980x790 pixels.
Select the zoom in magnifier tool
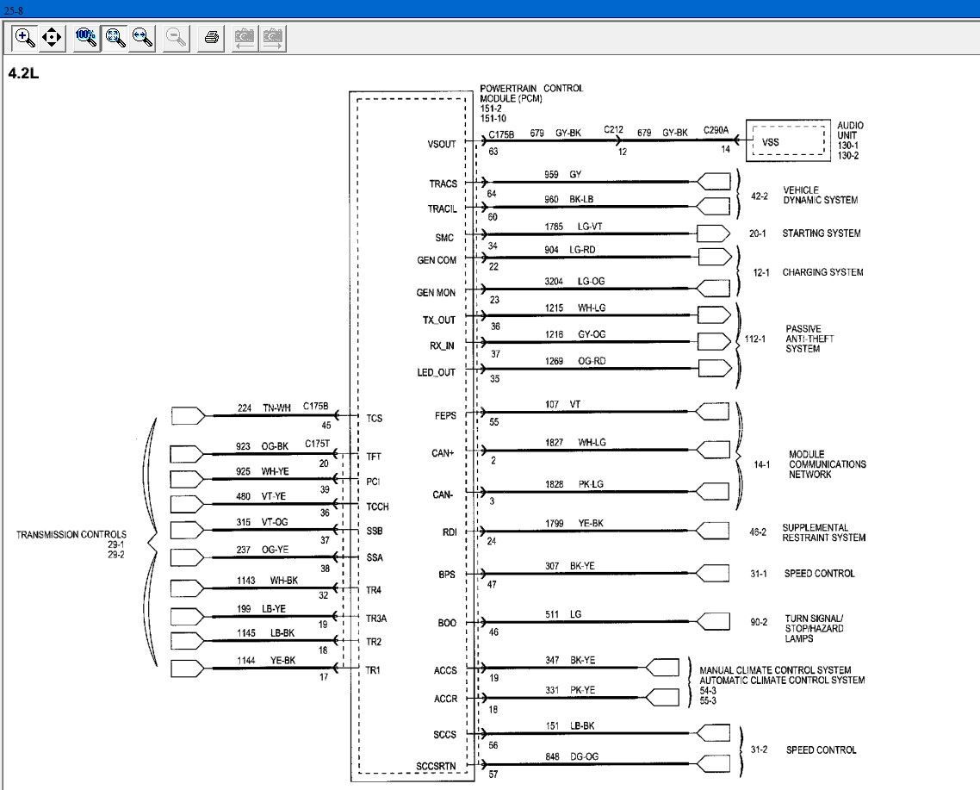click(x=24, y=38)
